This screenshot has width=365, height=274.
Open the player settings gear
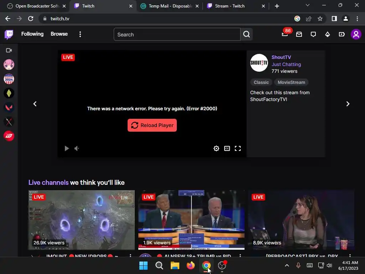[216, 148]
